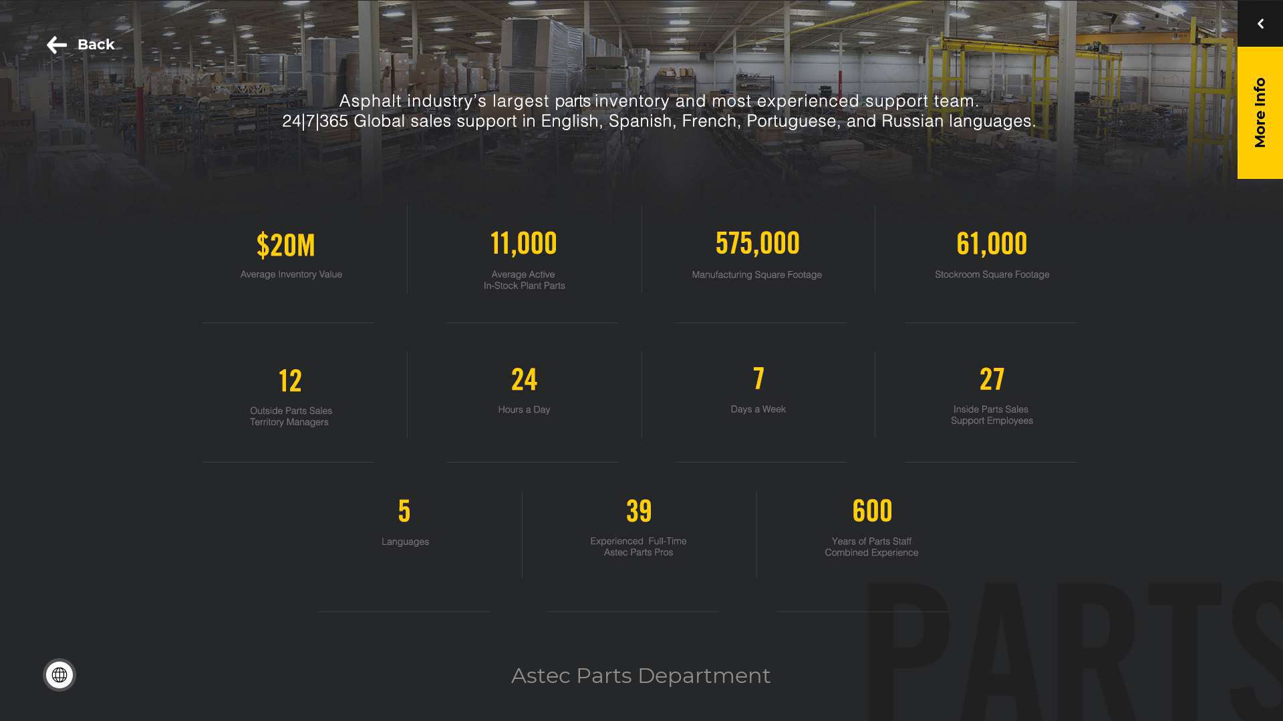Click the left-pointing chevron above More Info
This screenshot has width=1283, height=721.
[x=1260, y=24]
